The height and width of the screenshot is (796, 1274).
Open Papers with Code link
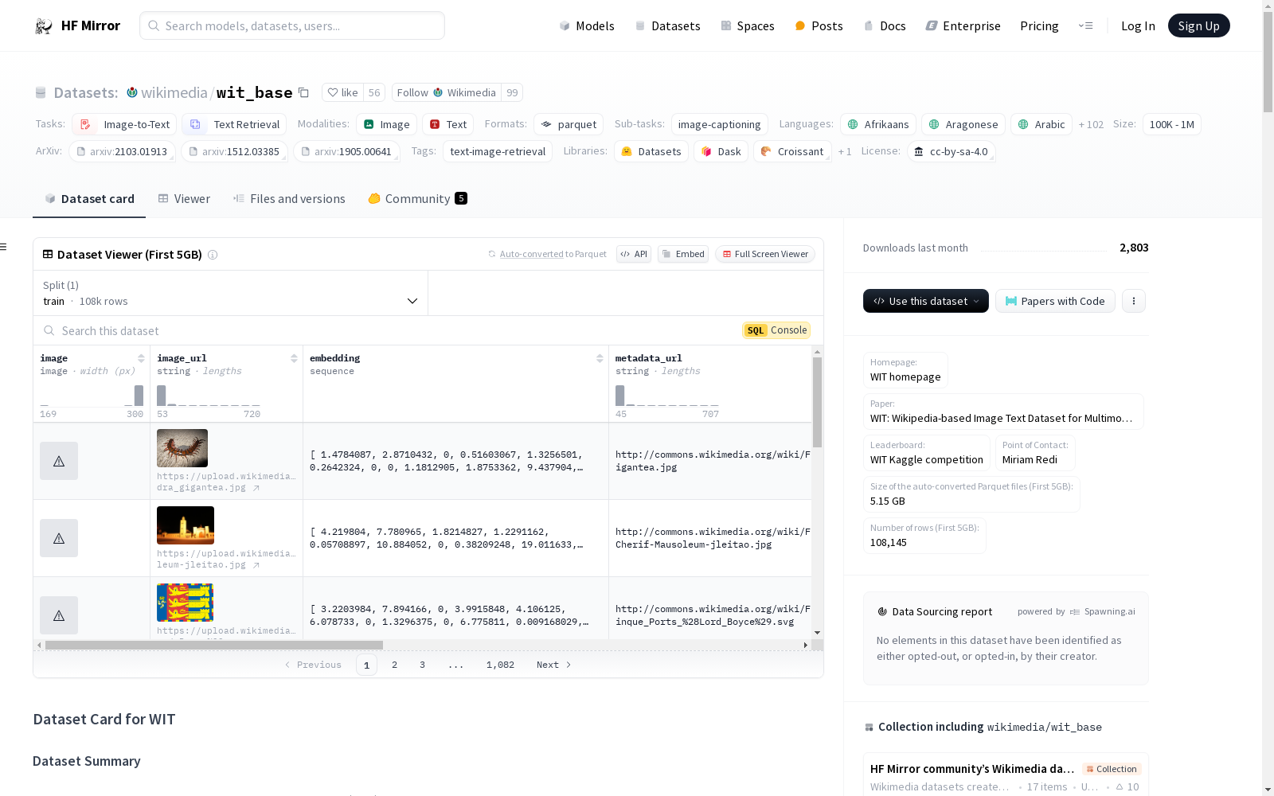click(x=1055, y=301)
